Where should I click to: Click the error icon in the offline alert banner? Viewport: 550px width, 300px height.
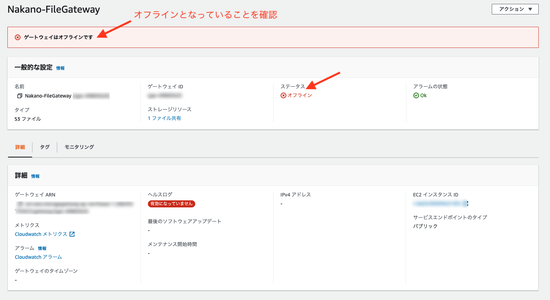(x=18, y=37)
